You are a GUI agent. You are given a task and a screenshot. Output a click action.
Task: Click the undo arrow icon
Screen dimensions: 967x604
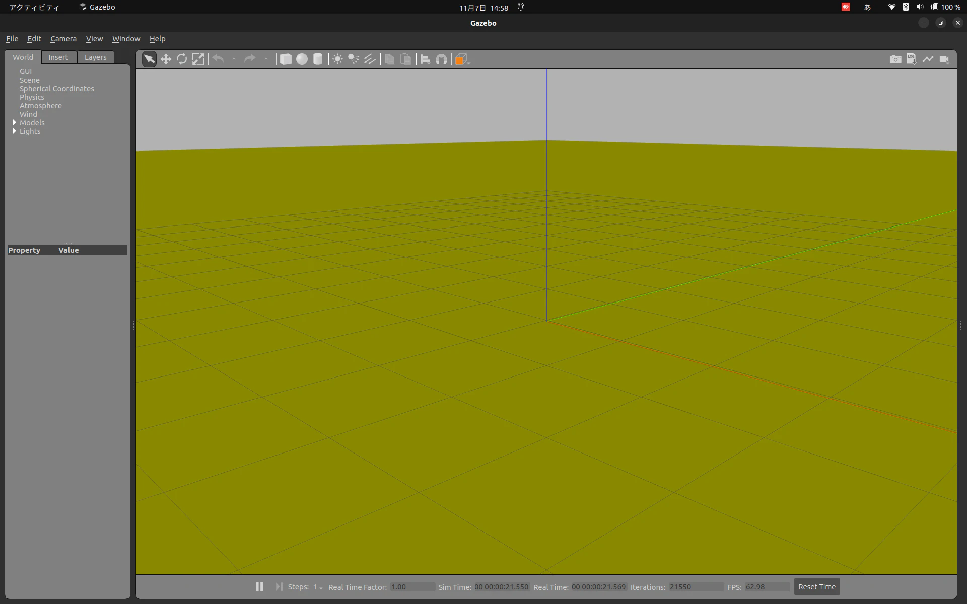218,59
